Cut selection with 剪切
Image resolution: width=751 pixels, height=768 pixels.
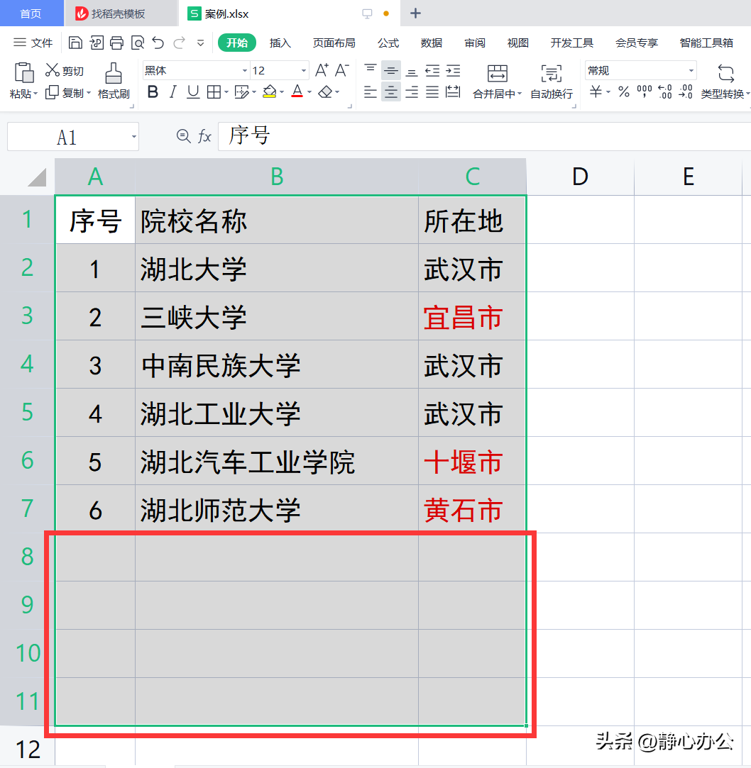(x=65, y=70)
